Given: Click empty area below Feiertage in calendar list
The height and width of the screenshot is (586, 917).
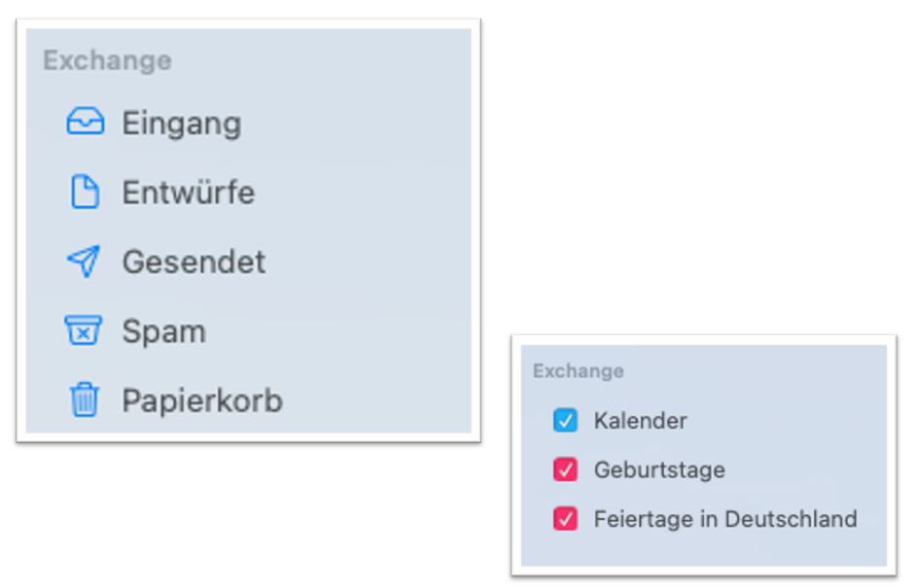Looking at the screenshot, I should coord(703,550).
